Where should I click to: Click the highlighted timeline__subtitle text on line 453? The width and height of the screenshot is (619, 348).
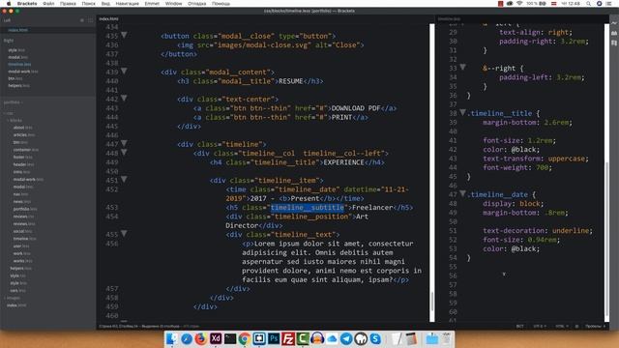coord(308,208)
